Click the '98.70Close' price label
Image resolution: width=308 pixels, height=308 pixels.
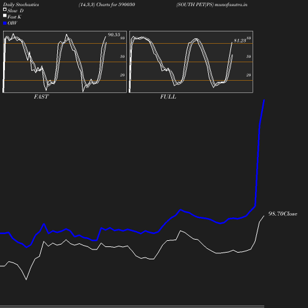point(283,214)
